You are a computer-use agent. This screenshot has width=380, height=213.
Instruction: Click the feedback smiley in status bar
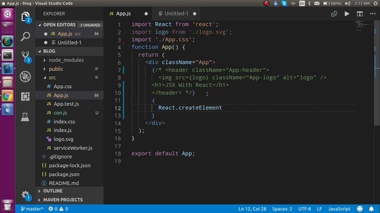pyautogui.click(x=360, y=209)
